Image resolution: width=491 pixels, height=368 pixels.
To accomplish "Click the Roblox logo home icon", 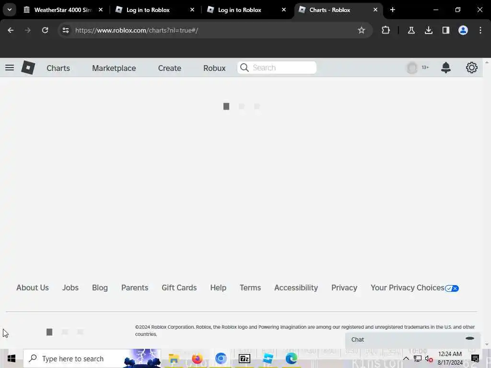I will point(28,68).
